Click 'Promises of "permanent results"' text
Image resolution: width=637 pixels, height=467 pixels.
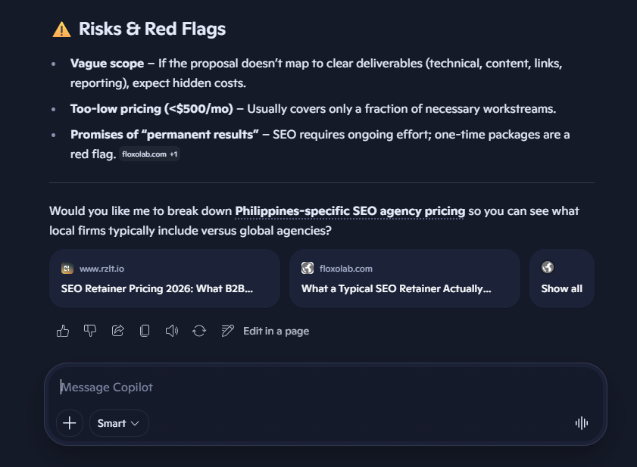[164, 135]
